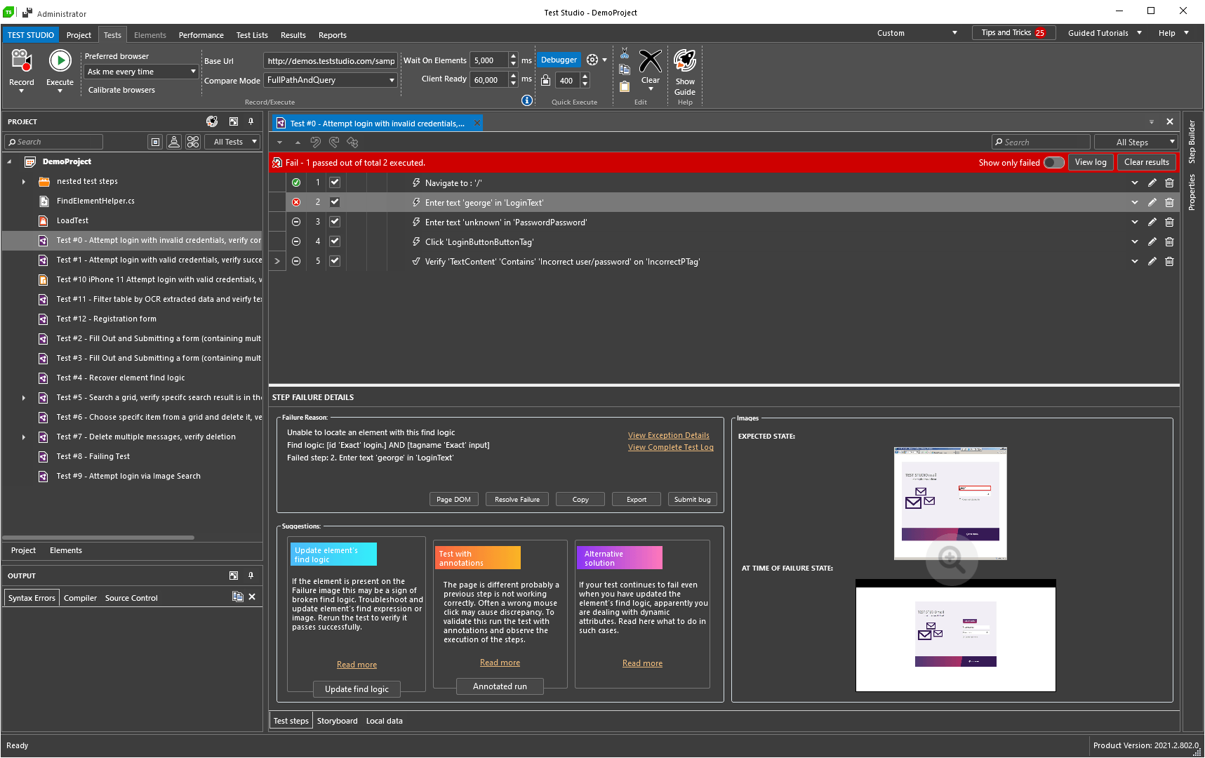Image resolution: width=1205 pixels, height=758 pixels.
Task: Switch to the Compiler output tab
Action: (x=80, y=598)
